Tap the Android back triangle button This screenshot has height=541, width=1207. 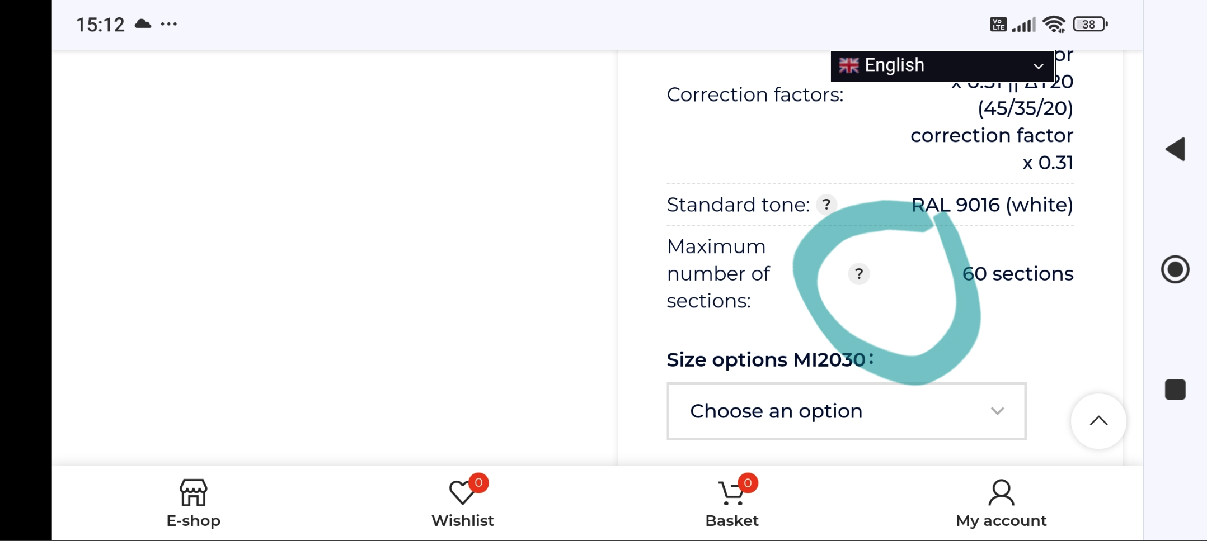pos(1175,149)
